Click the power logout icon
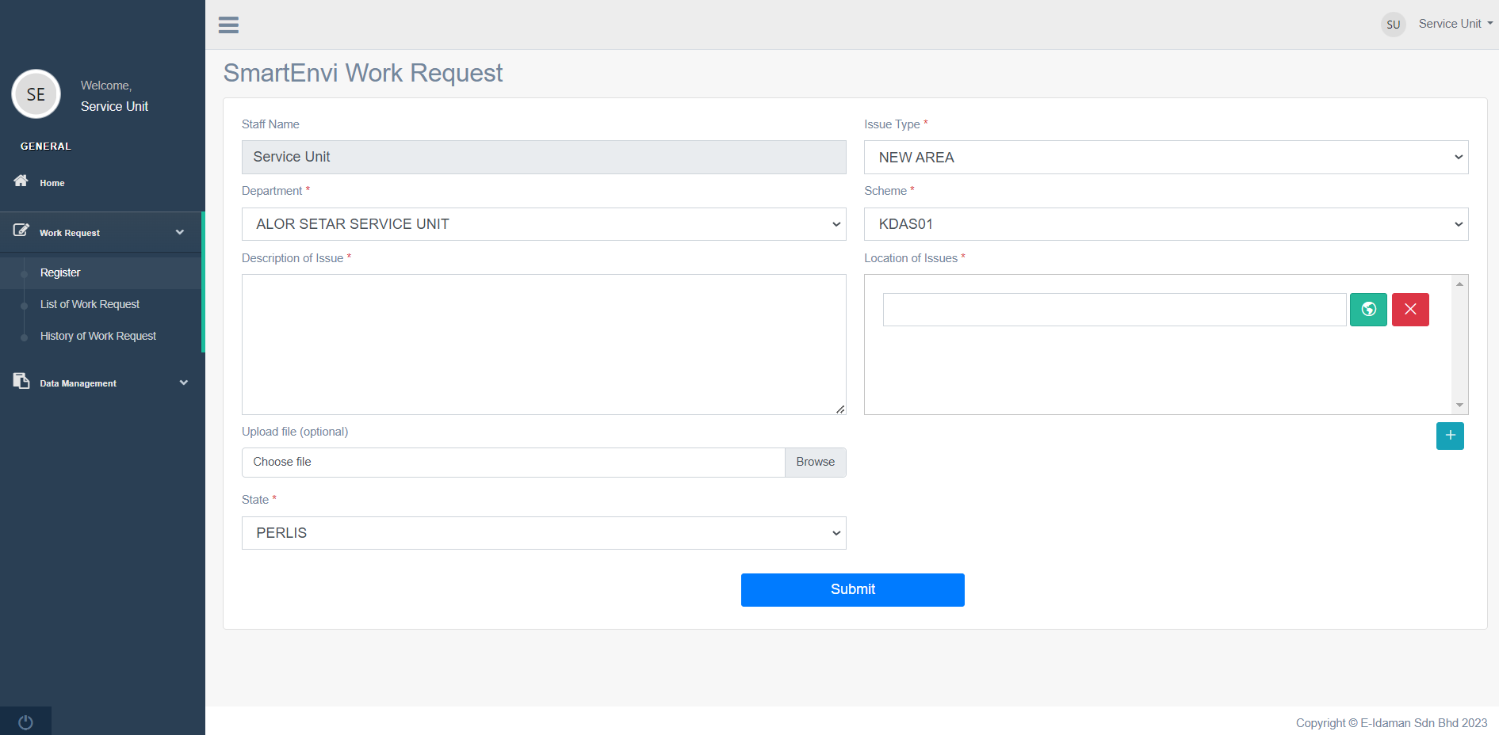1499x735 pixels. coord(25,722)
